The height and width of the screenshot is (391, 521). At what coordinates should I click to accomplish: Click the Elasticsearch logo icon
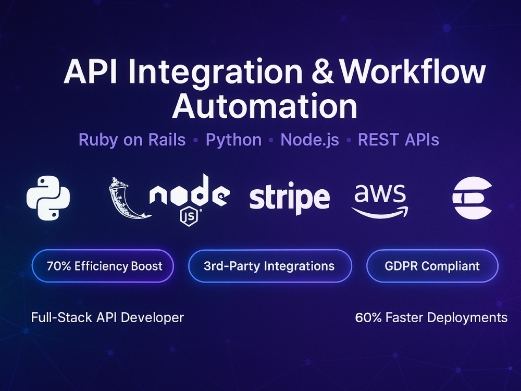tap(472, 198)
